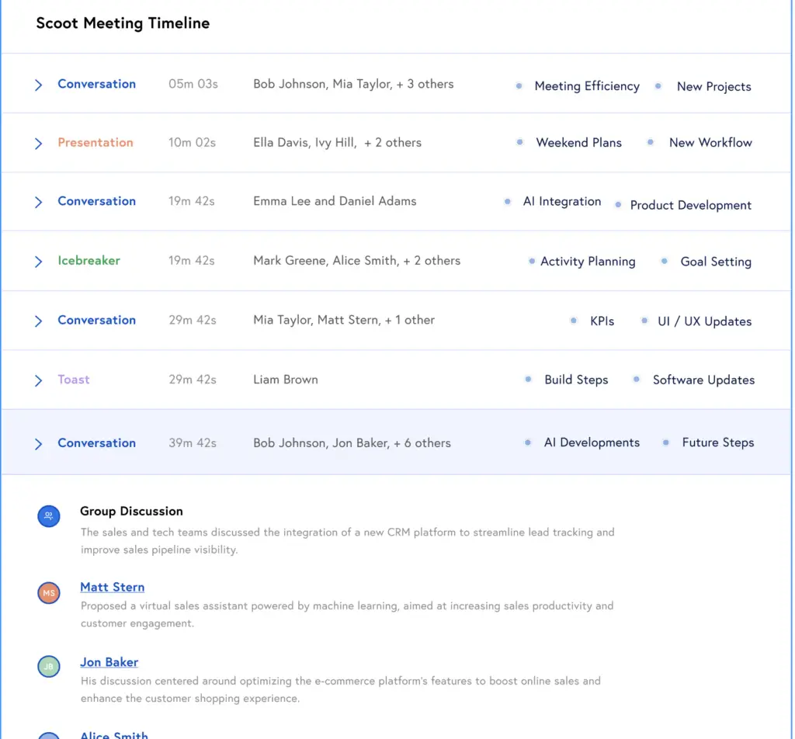
Task: Click the dot beside KPIs tag
Action: coord(574,321)
